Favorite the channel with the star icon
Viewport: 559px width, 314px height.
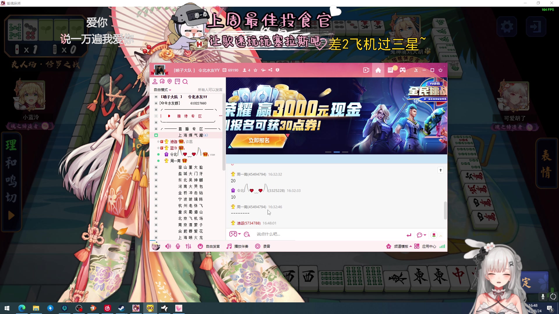point(255,70)
